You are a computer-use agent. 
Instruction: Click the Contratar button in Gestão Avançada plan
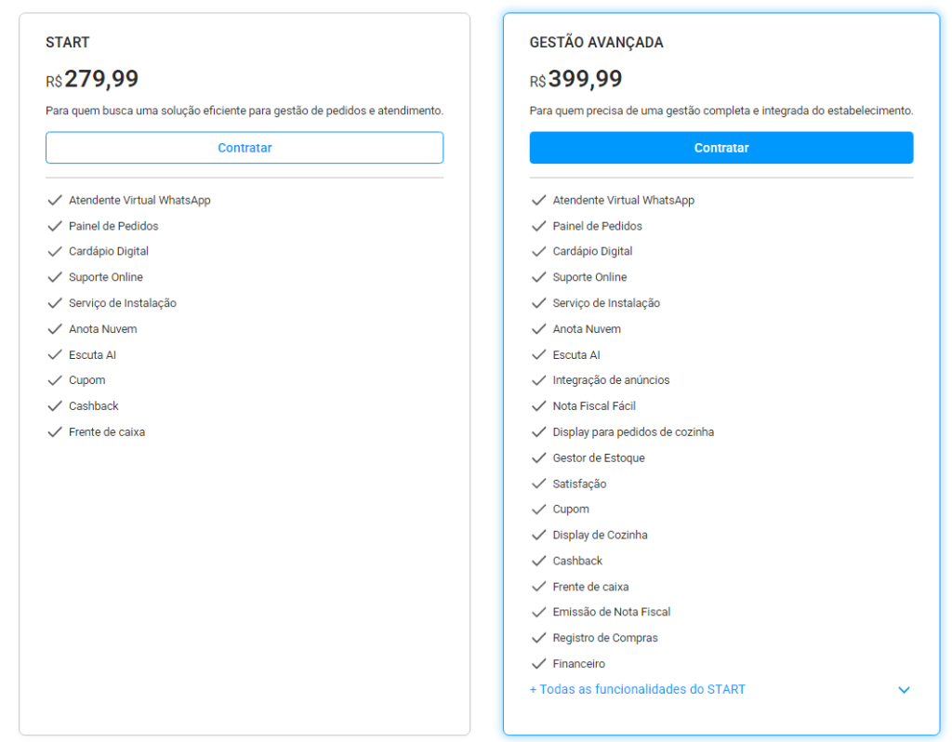click(721, 148)
